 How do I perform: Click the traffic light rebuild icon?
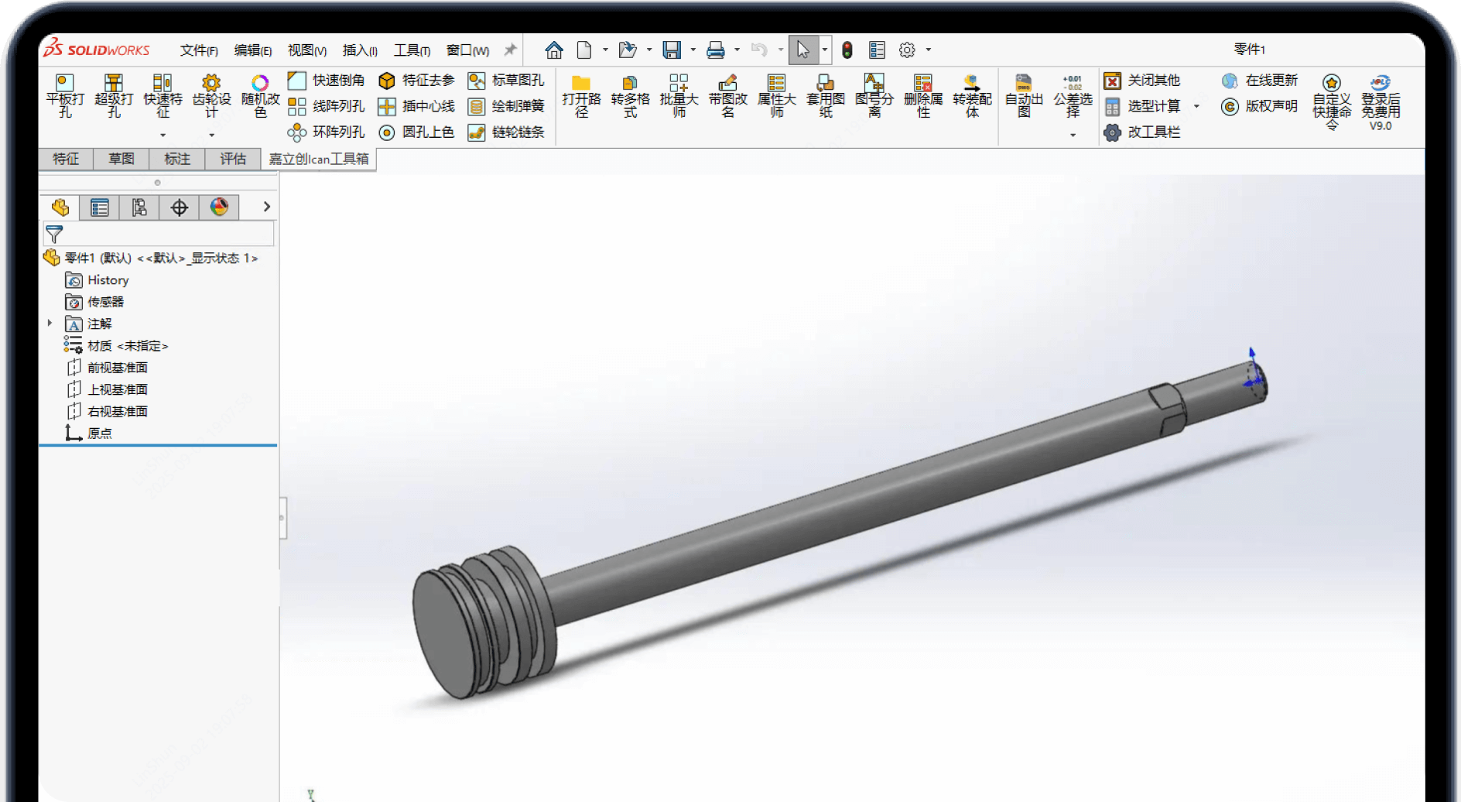(x=847, y=50)
